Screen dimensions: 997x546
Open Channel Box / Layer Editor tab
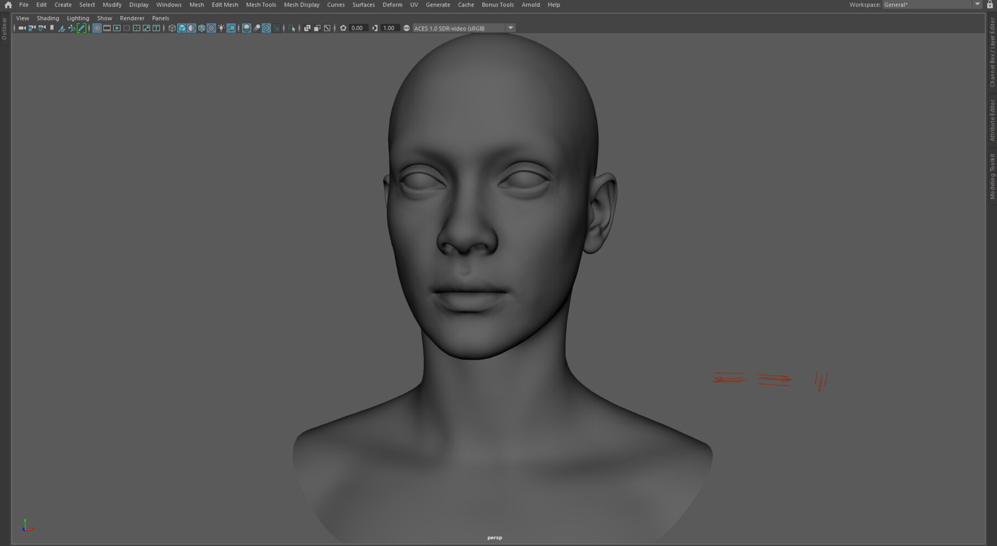click(992, 52)
